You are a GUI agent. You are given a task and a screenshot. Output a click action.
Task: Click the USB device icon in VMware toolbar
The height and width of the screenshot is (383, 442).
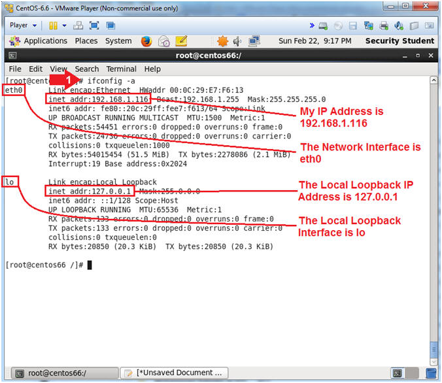tap(414, 26)
